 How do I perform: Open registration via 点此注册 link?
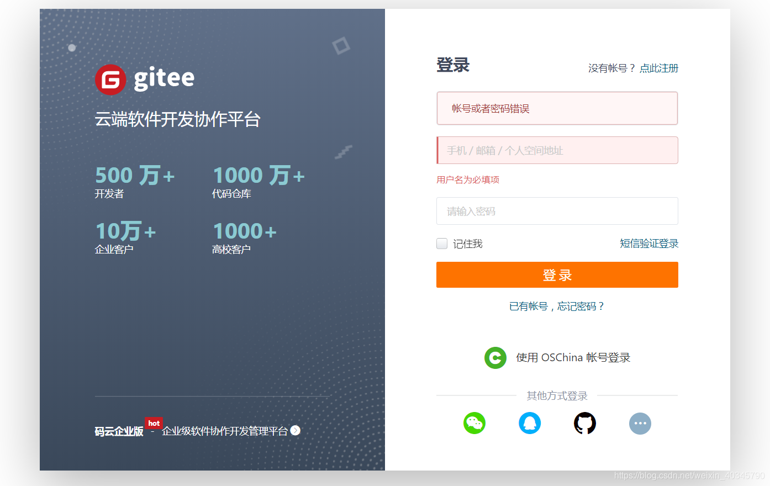[658, 68]
